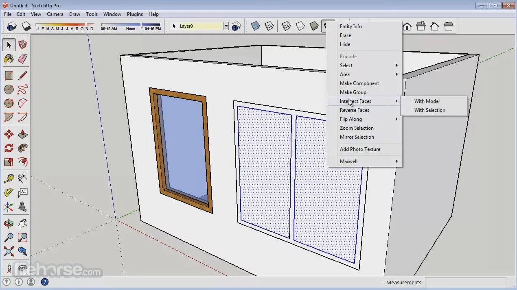Choose the Dimension tool
The image size is (517, 290).
[x=23, y=179]
